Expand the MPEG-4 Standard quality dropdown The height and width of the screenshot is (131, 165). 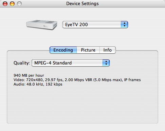click(71, 63)
